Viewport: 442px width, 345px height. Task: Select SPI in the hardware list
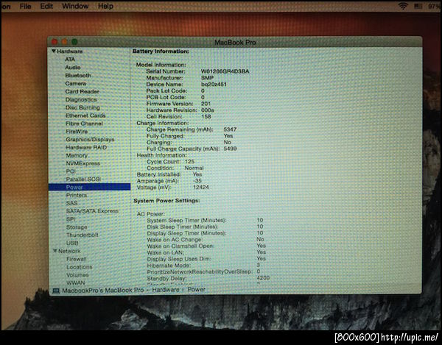[71, 219]
